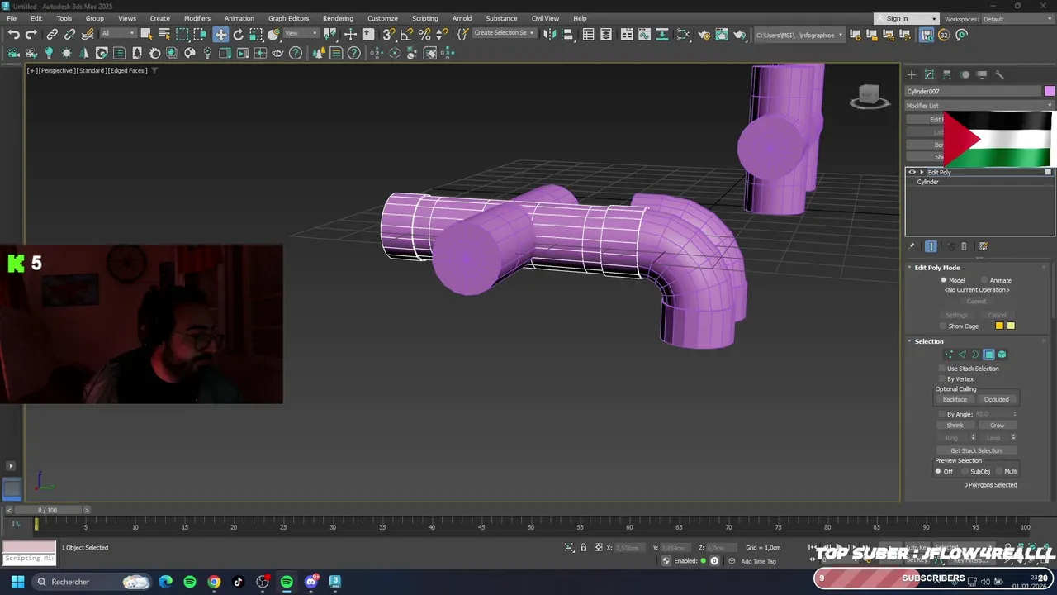1057x595 pixels.
Task: Undo the last action
Action: tap(13, 34)
